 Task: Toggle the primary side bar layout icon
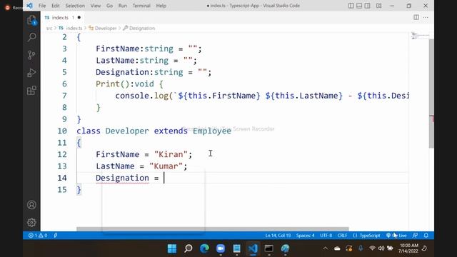tap(351, 6)
